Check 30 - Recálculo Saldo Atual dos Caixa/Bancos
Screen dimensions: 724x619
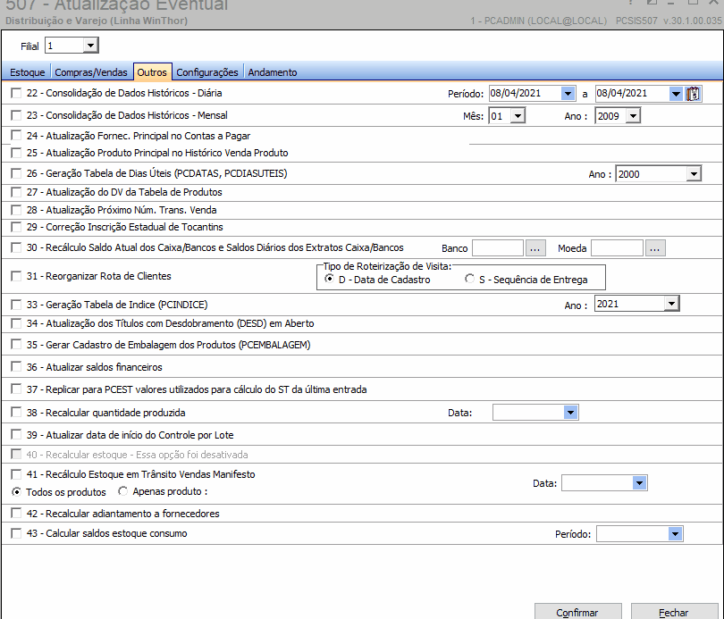click(16, 247)
